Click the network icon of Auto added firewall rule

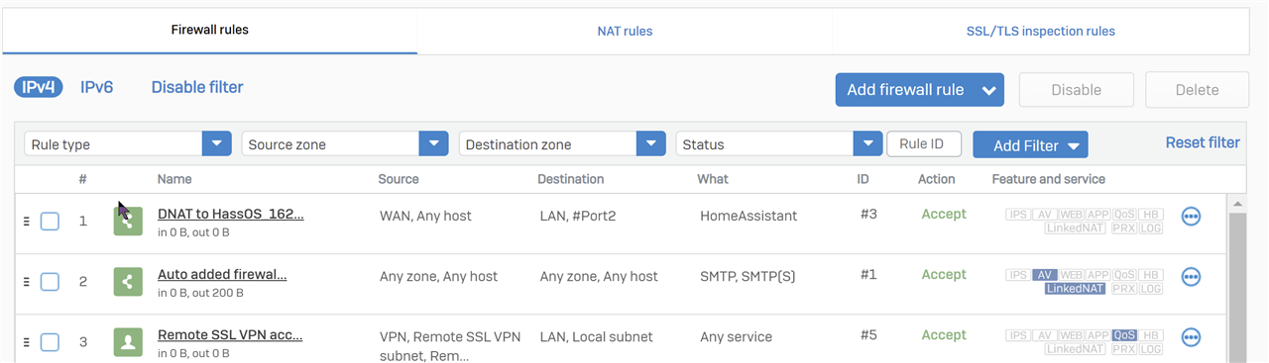pyautogui.click(x=128, y=282)
